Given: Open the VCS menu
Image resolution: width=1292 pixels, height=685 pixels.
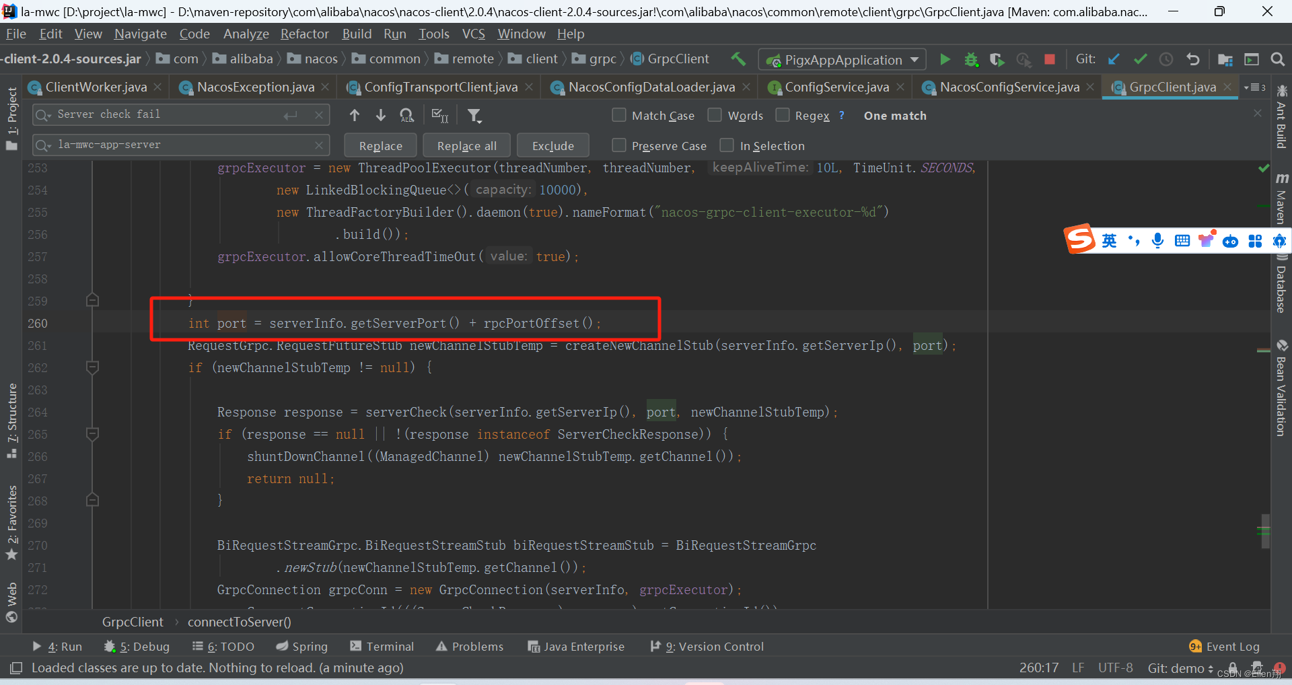Looking at the screenshot, I should [x=473, y=34].
